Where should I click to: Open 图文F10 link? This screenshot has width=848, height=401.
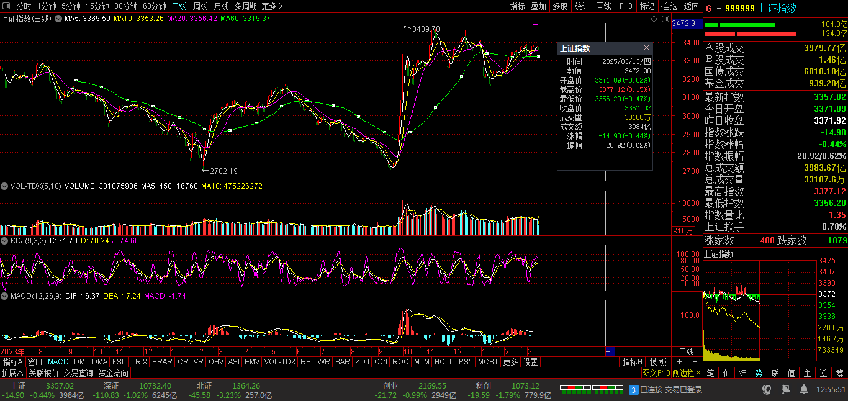pos(656,373)
